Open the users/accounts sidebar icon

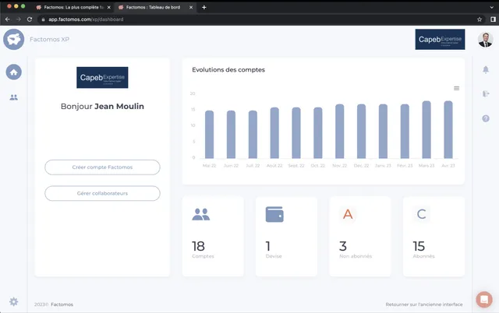14,97
